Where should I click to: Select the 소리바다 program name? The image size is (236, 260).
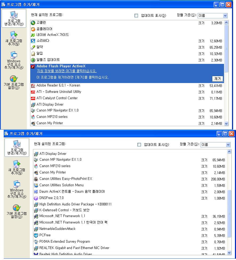click(43, 41)
